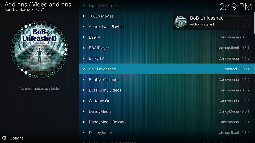Click the 'Add-ons / Video add-ons' heading

38,4
